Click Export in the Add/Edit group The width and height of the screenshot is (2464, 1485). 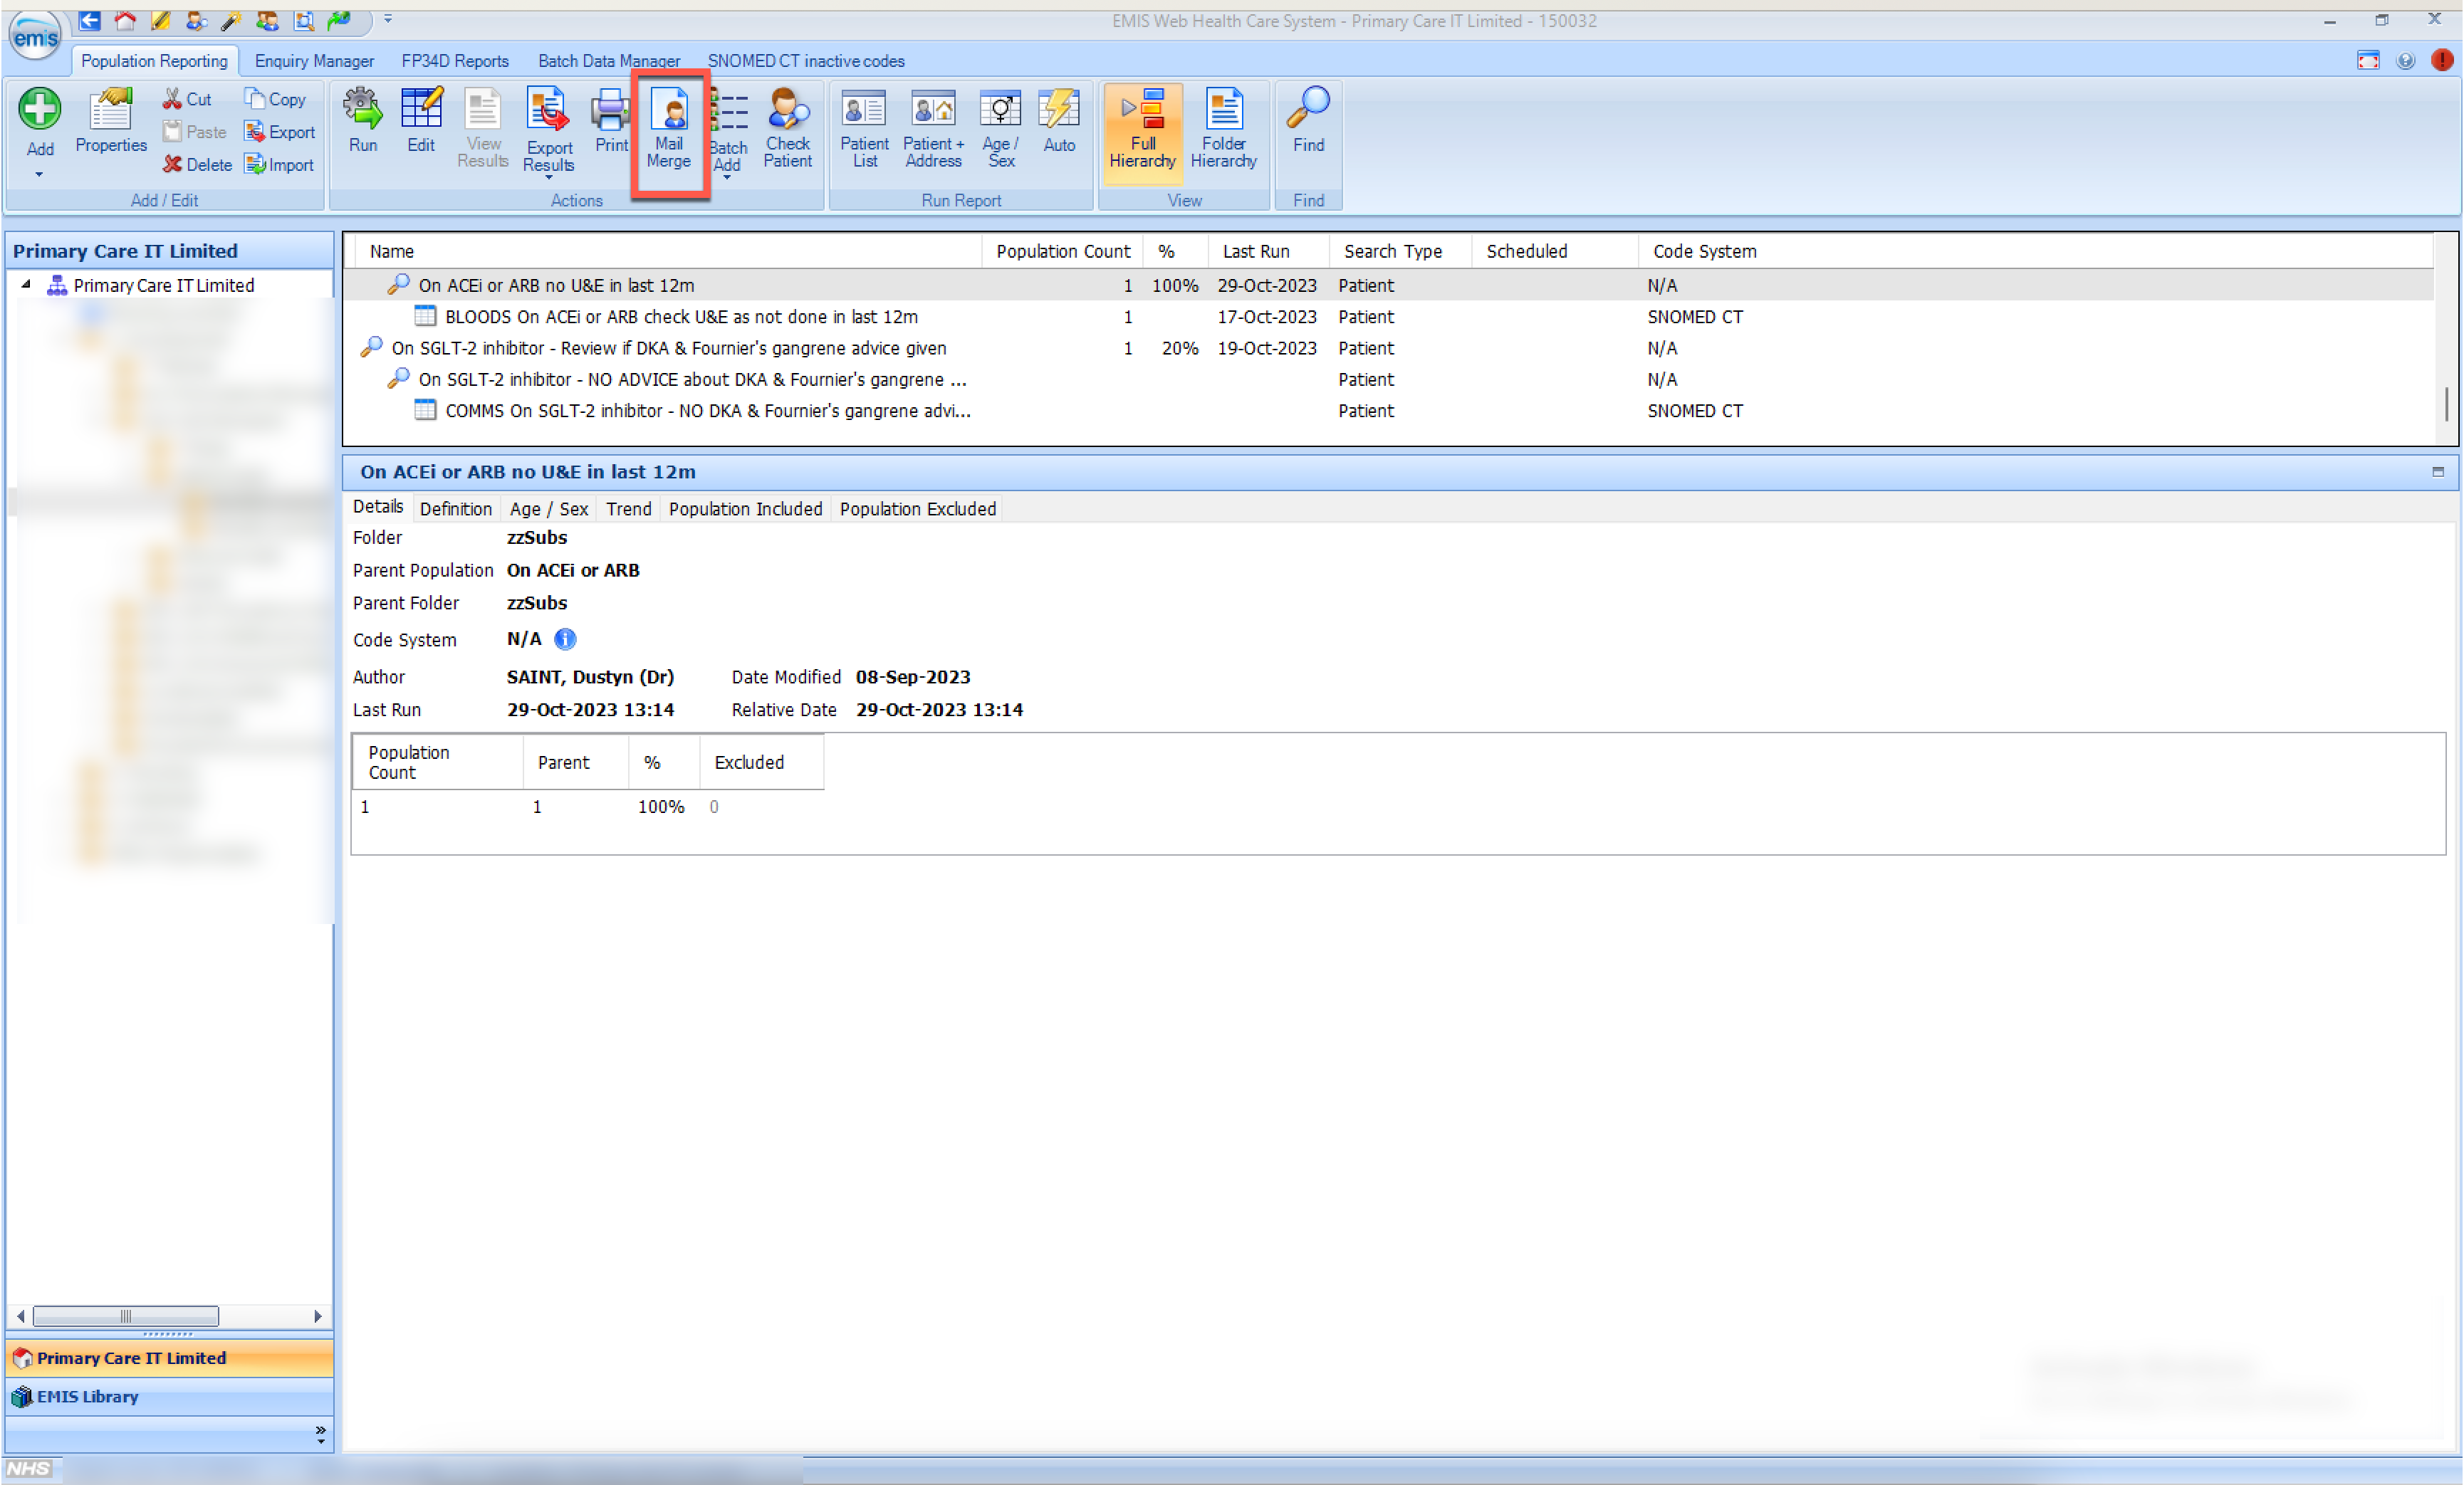coord(279,132)
